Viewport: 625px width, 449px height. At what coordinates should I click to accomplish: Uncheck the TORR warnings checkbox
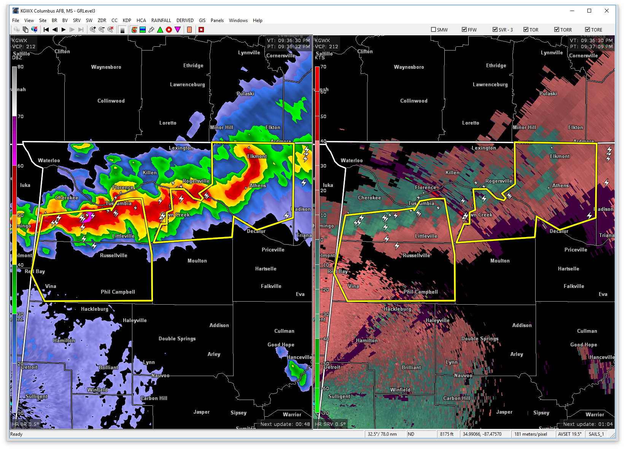[x=557, y=30]
